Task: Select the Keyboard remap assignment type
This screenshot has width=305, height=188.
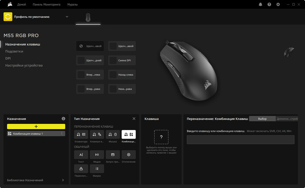Action: click(81, 134)
